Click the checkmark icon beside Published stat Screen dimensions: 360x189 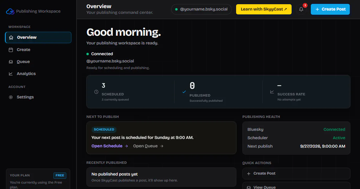184,92
